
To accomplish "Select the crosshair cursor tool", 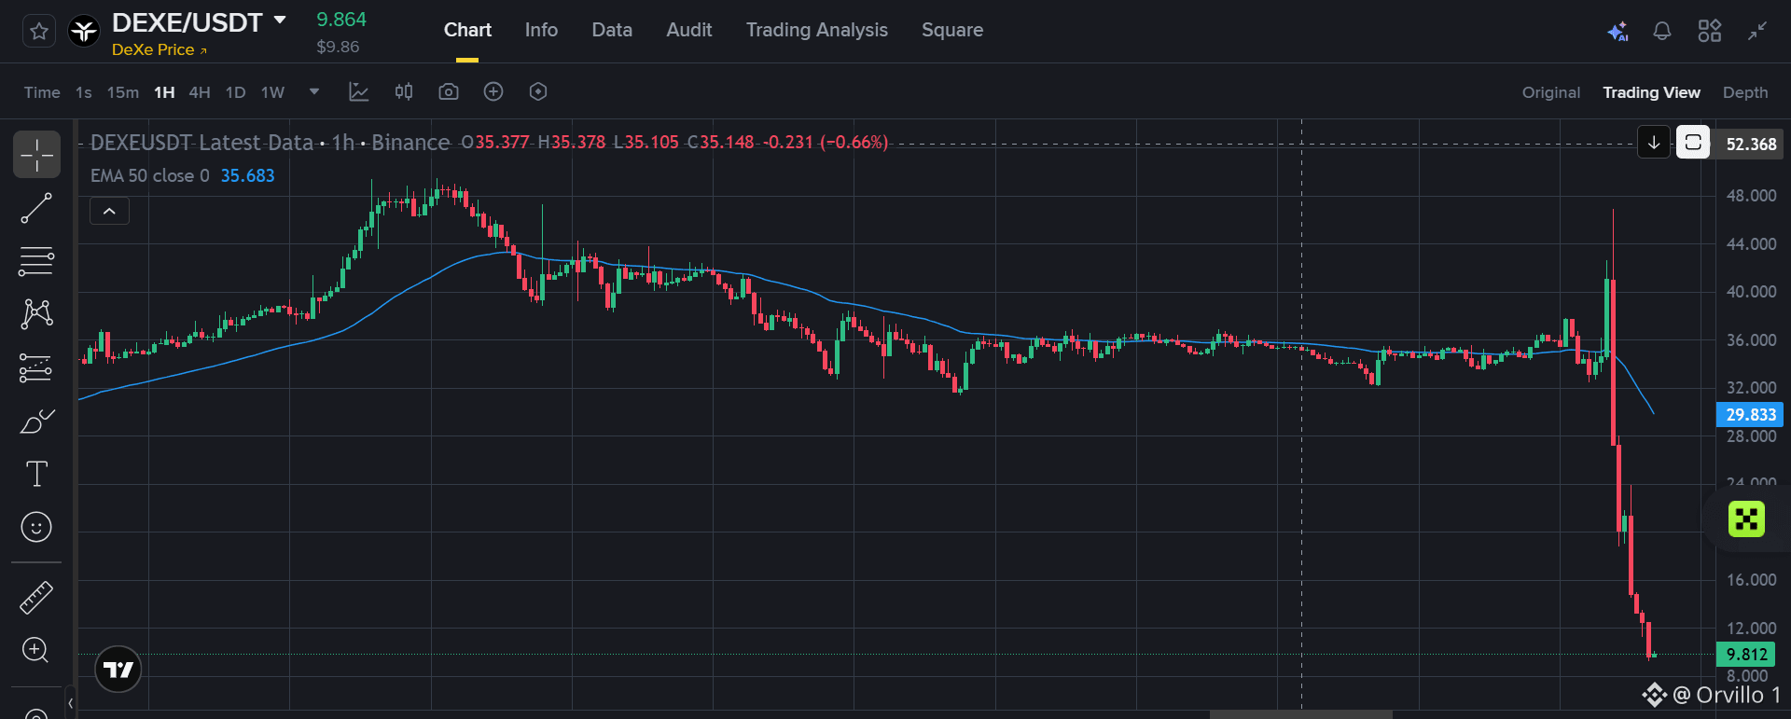I will tap(36, 155).
